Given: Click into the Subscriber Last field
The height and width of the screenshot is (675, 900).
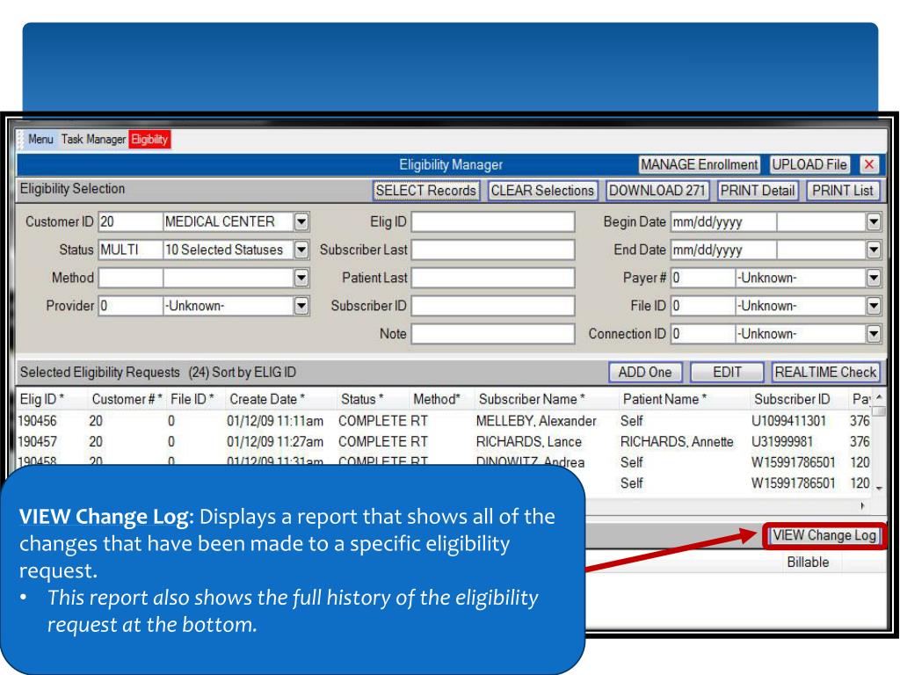Looking at the screenshot, I should click(493, 250).
